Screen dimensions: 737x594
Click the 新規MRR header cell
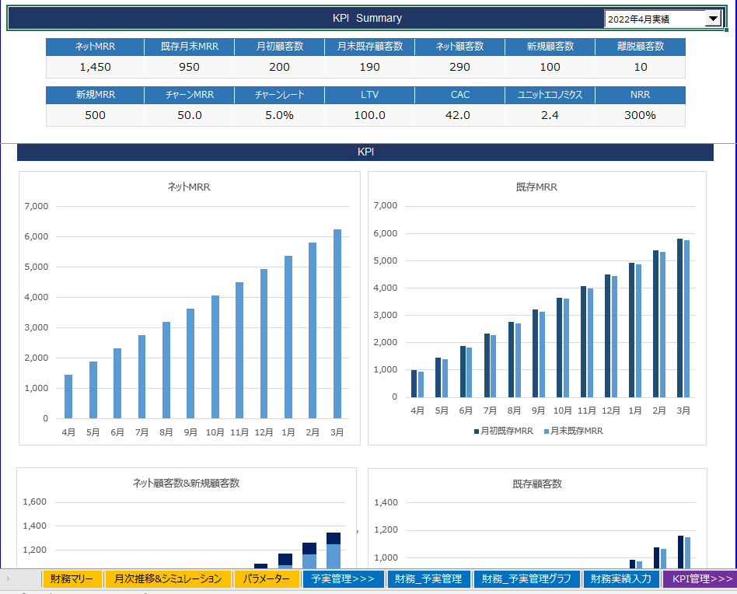(95, 95)
